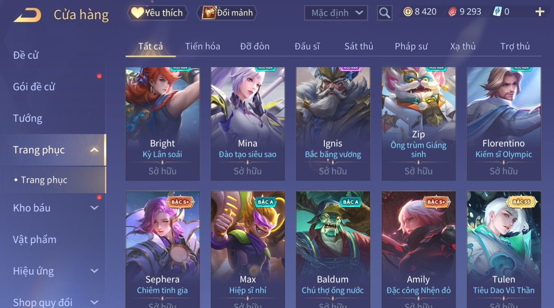Expand the Hiệu ứng sidebar section

(x=94, y=271)
